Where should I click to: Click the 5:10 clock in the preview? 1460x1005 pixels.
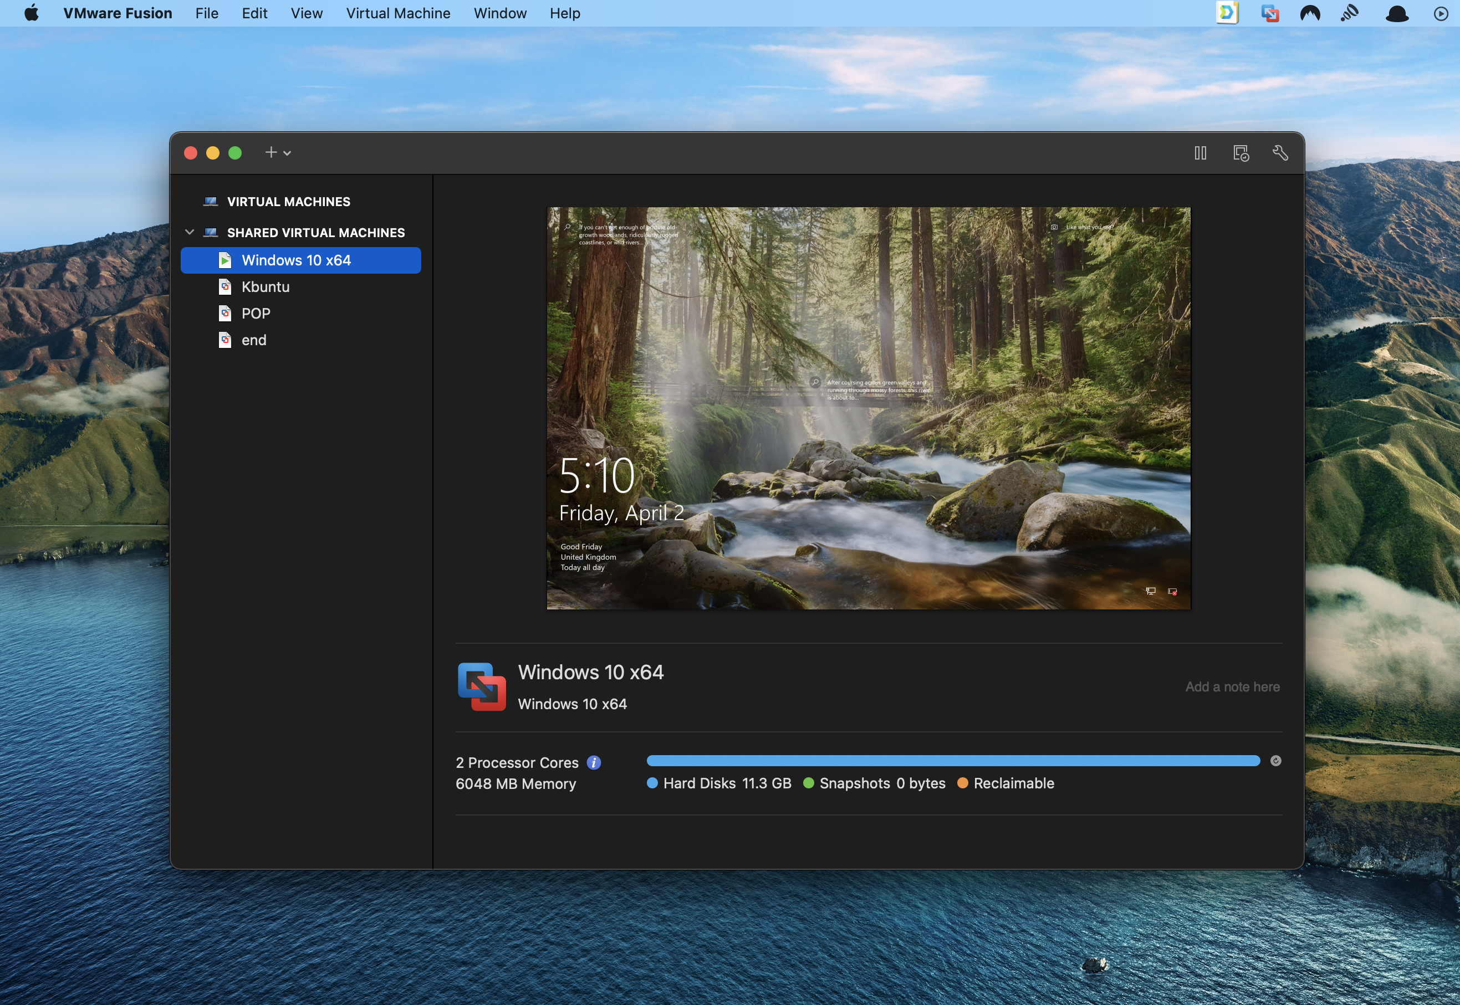597,476
